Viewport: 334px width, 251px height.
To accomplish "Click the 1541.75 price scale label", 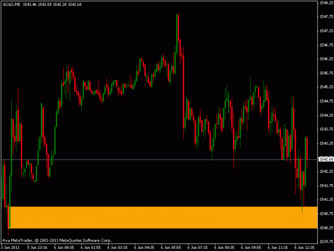I will coord(327,186).
